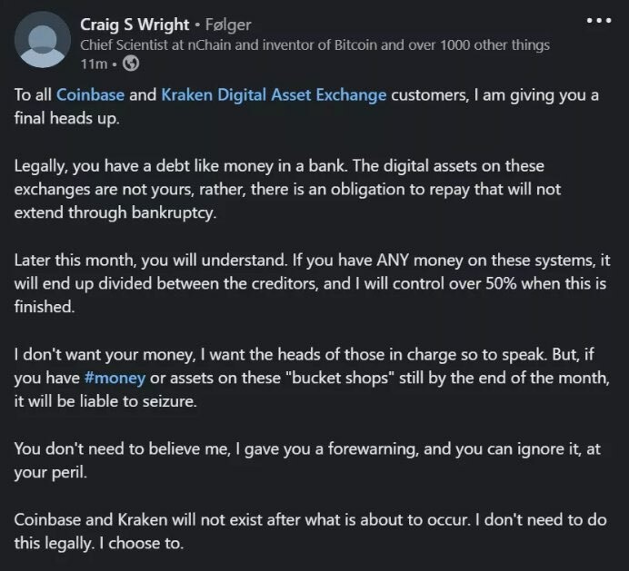Click the "11m" post timestamp
Viewport: 629px width, 571px height.
[x=93, y=63]
